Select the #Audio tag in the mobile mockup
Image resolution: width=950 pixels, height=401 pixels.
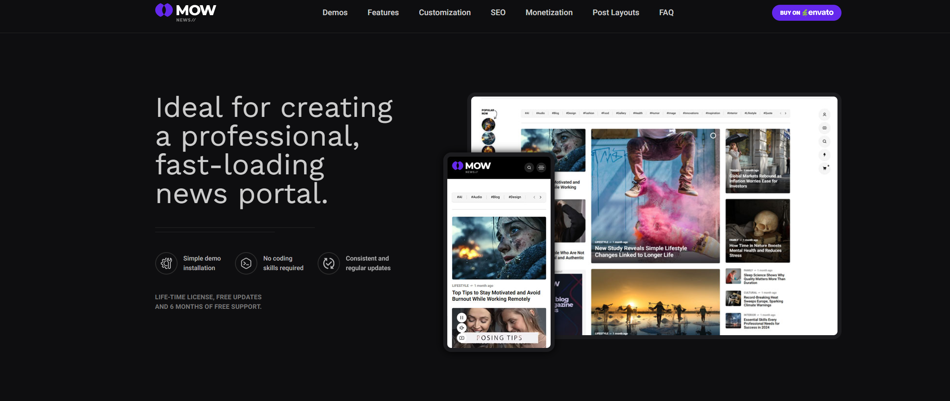coord(476,197)
